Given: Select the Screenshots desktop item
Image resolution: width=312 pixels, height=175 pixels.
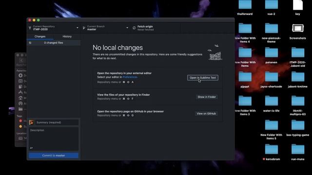Looking at the screenshot, I should pyautogui.click(x=298, y=32).
